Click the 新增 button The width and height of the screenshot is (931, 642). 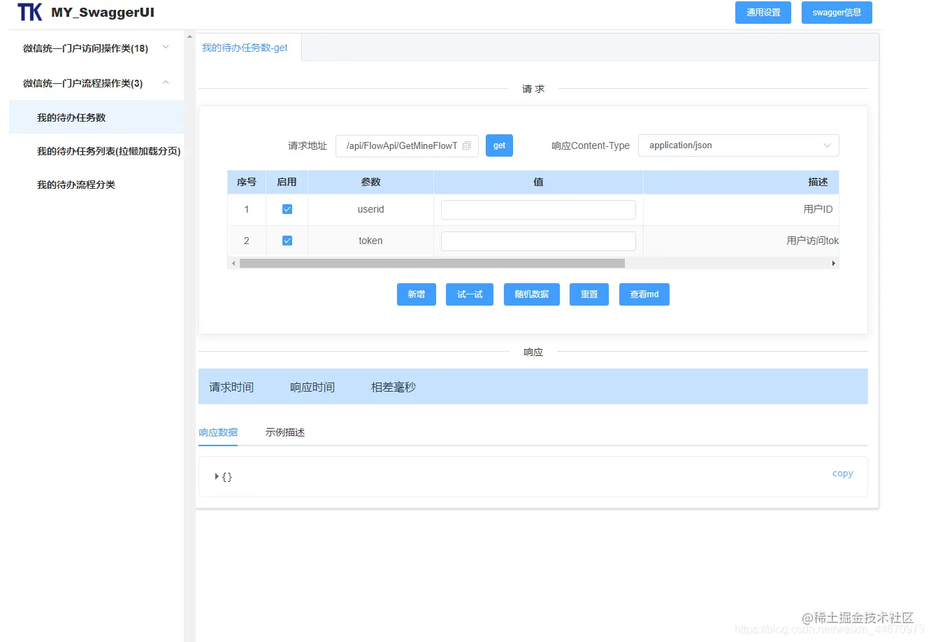[x=417, y=294]
